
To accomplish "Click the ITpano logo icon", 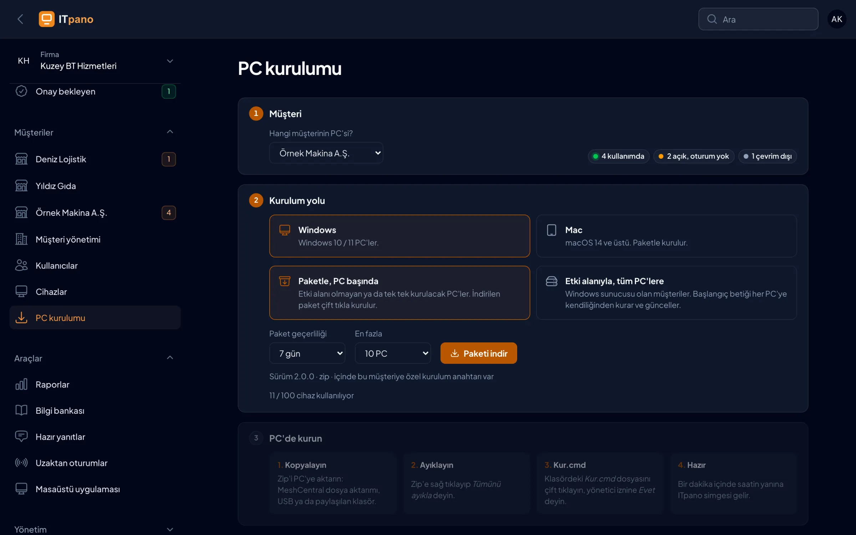I will [46, 19].
